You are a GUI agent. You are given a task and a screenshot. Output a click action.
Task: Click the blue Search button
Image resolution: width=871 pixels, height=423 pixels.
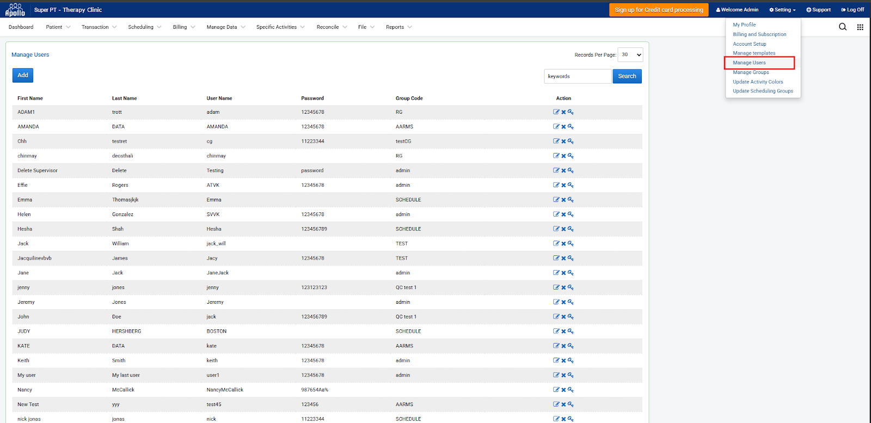pyautogui.click(x=627, y=76)
